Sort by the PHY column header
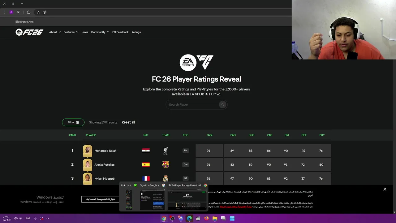 [322, 135]
